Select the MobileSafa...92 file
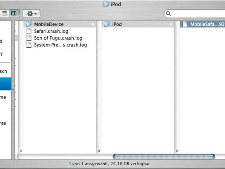This screenshot has width=225, height=169. coord(202,24)
